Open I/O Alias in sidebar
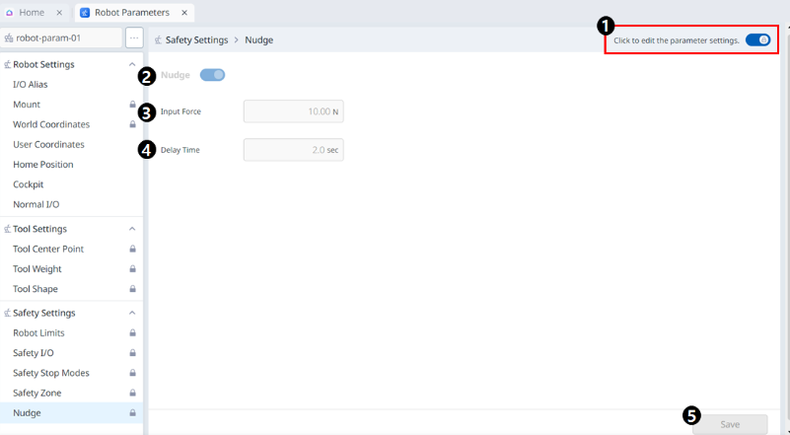Viewport: 790px width, 435px height. pos(31,85)
